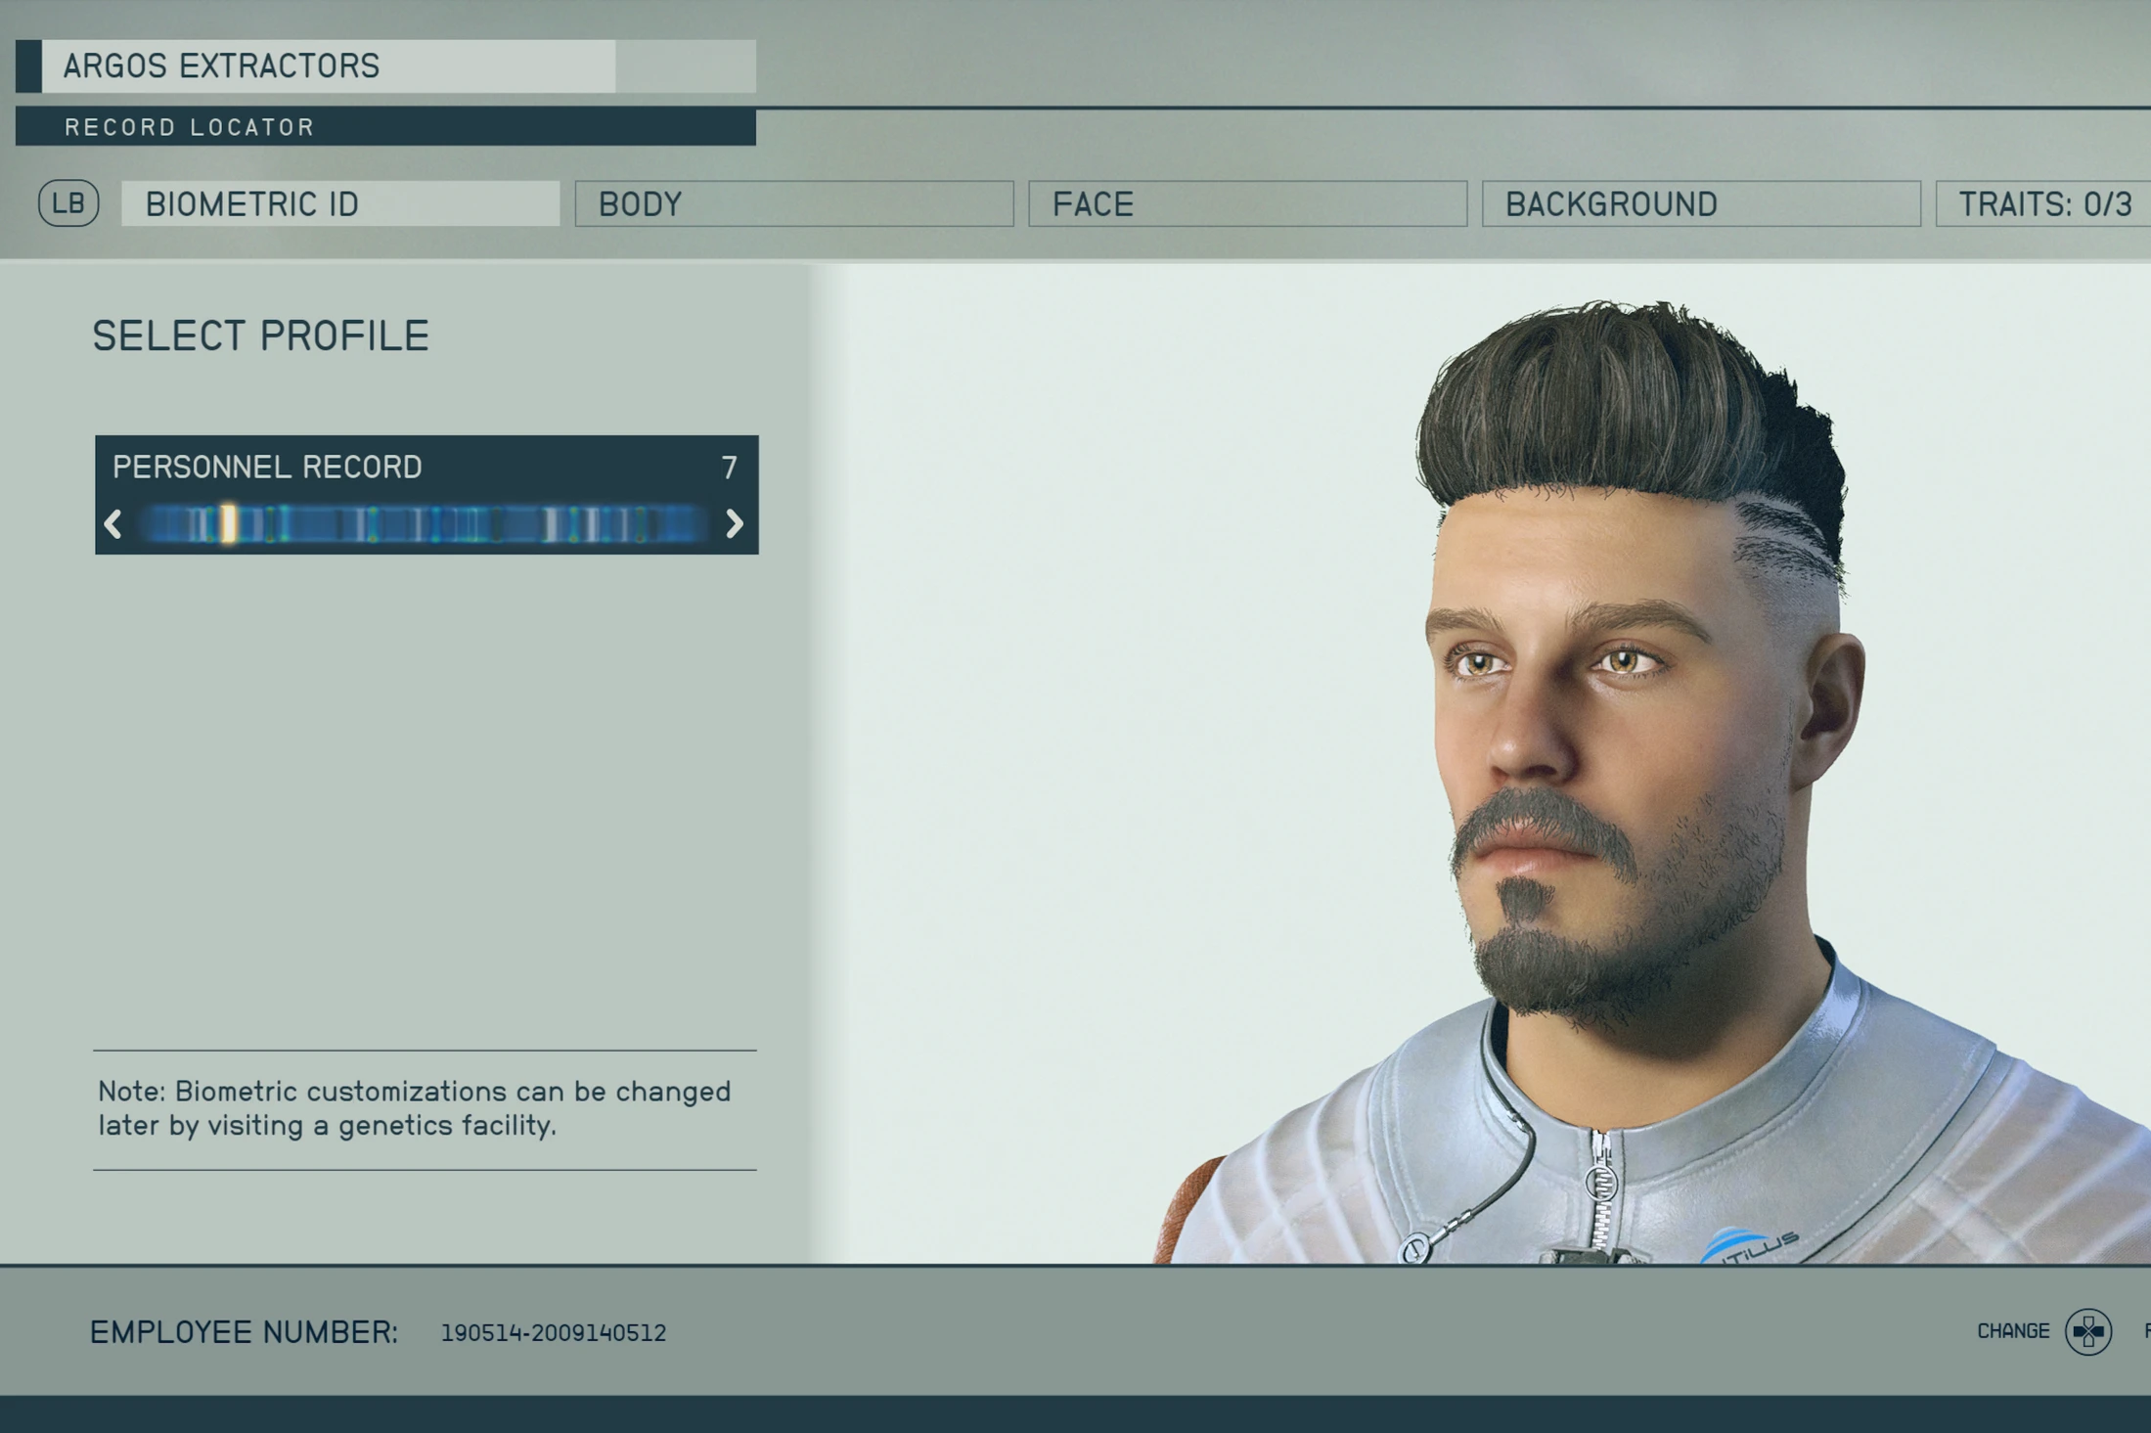
Task: Click the D-pad Change icon
Action: coord(2087,1331)
